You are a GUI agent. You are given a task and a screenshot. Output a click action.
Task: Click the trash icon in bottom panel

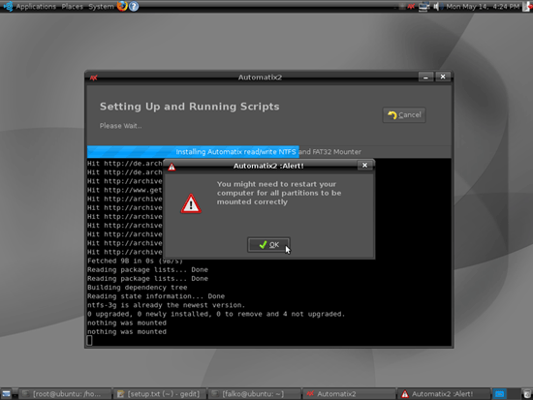[527, 394]
